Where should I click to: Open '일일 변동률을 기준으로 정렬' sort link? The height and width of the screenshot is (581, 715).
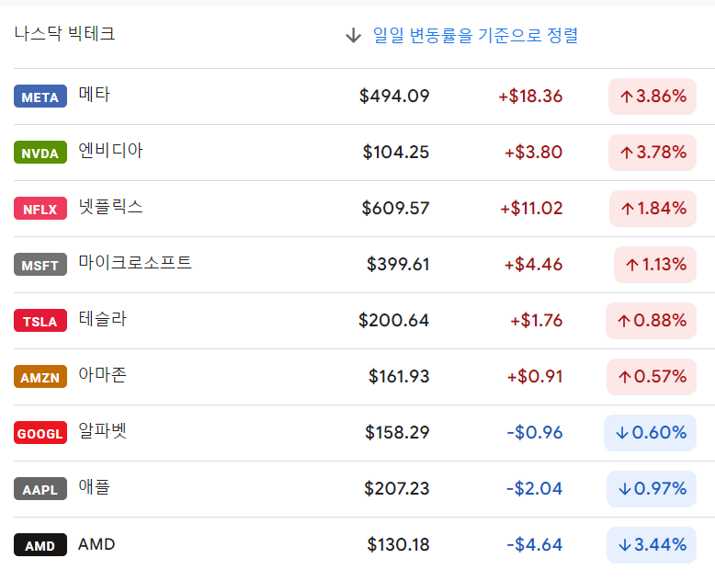point(476,35)
